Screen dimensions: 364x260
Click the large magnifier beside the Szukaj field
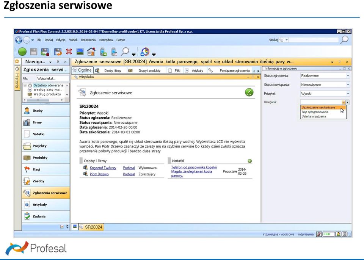pos(345,40)
